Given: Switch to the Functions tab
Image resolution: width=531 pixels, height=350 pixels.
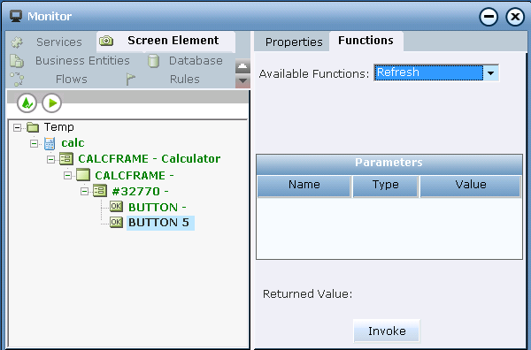Looking at the screenshot, I should (x=366, y=41).
